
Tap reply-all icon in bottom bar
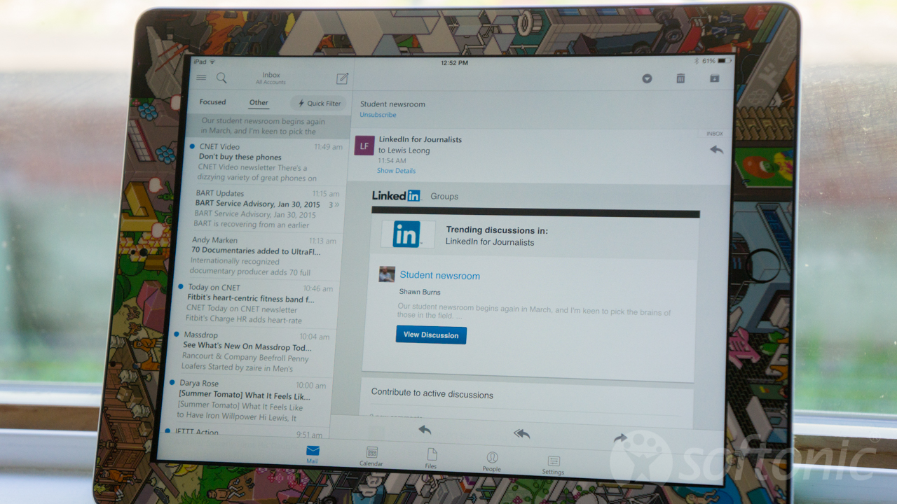[x=521, y=433]
